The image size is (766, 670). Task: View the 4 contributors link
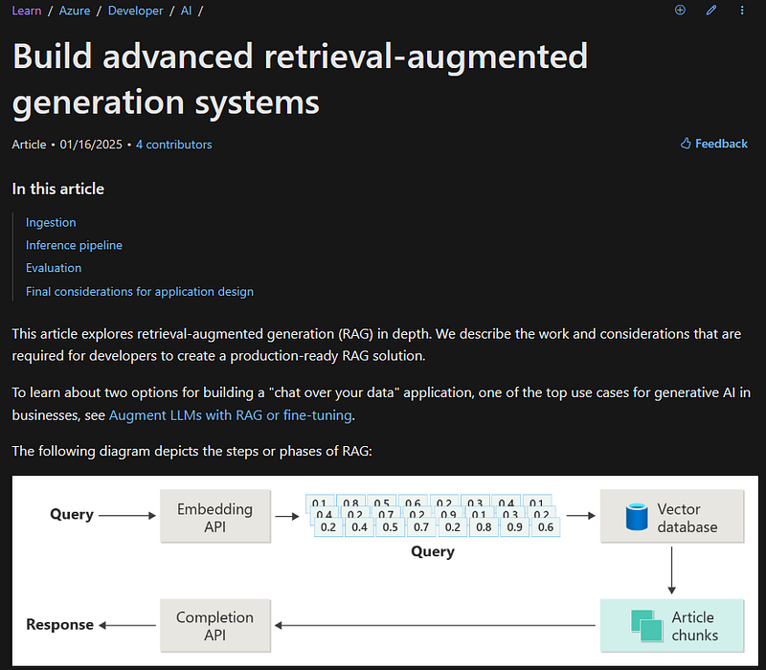point(174,145)
